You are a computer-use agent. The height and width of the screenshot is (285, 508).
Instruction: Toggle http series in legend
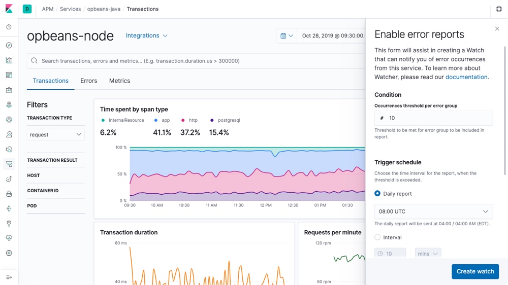(189, 120)
